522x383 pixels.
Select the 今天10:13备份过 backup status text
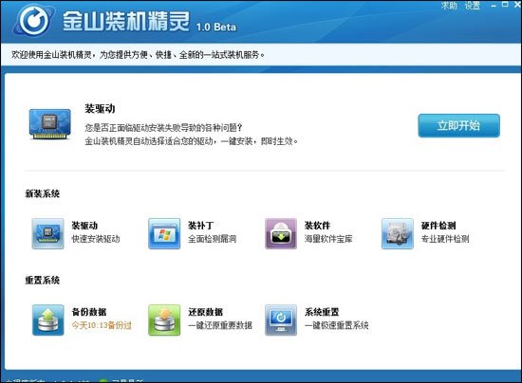(x=102, y=325)
